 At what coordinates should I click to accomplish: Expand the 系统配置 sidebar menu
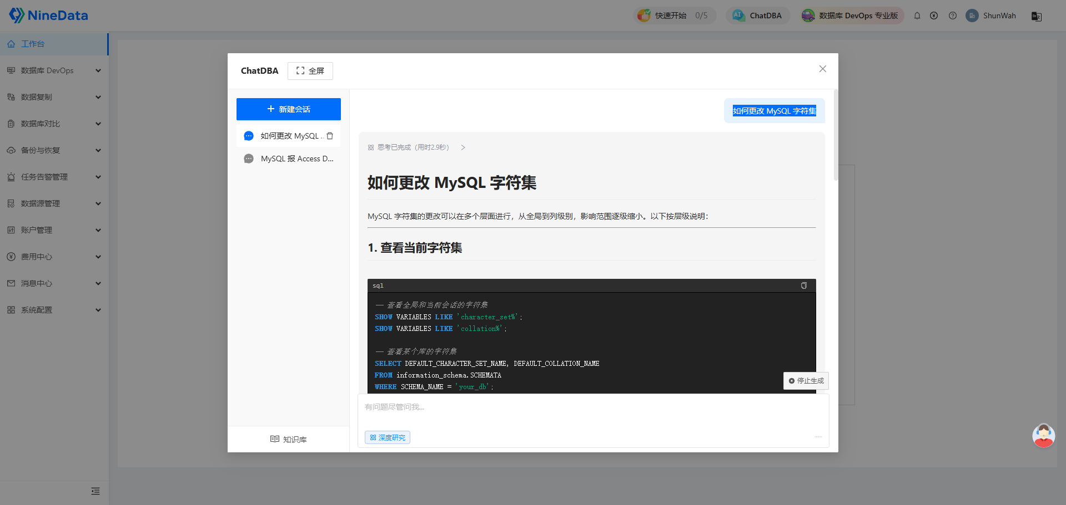pos(54,310)
